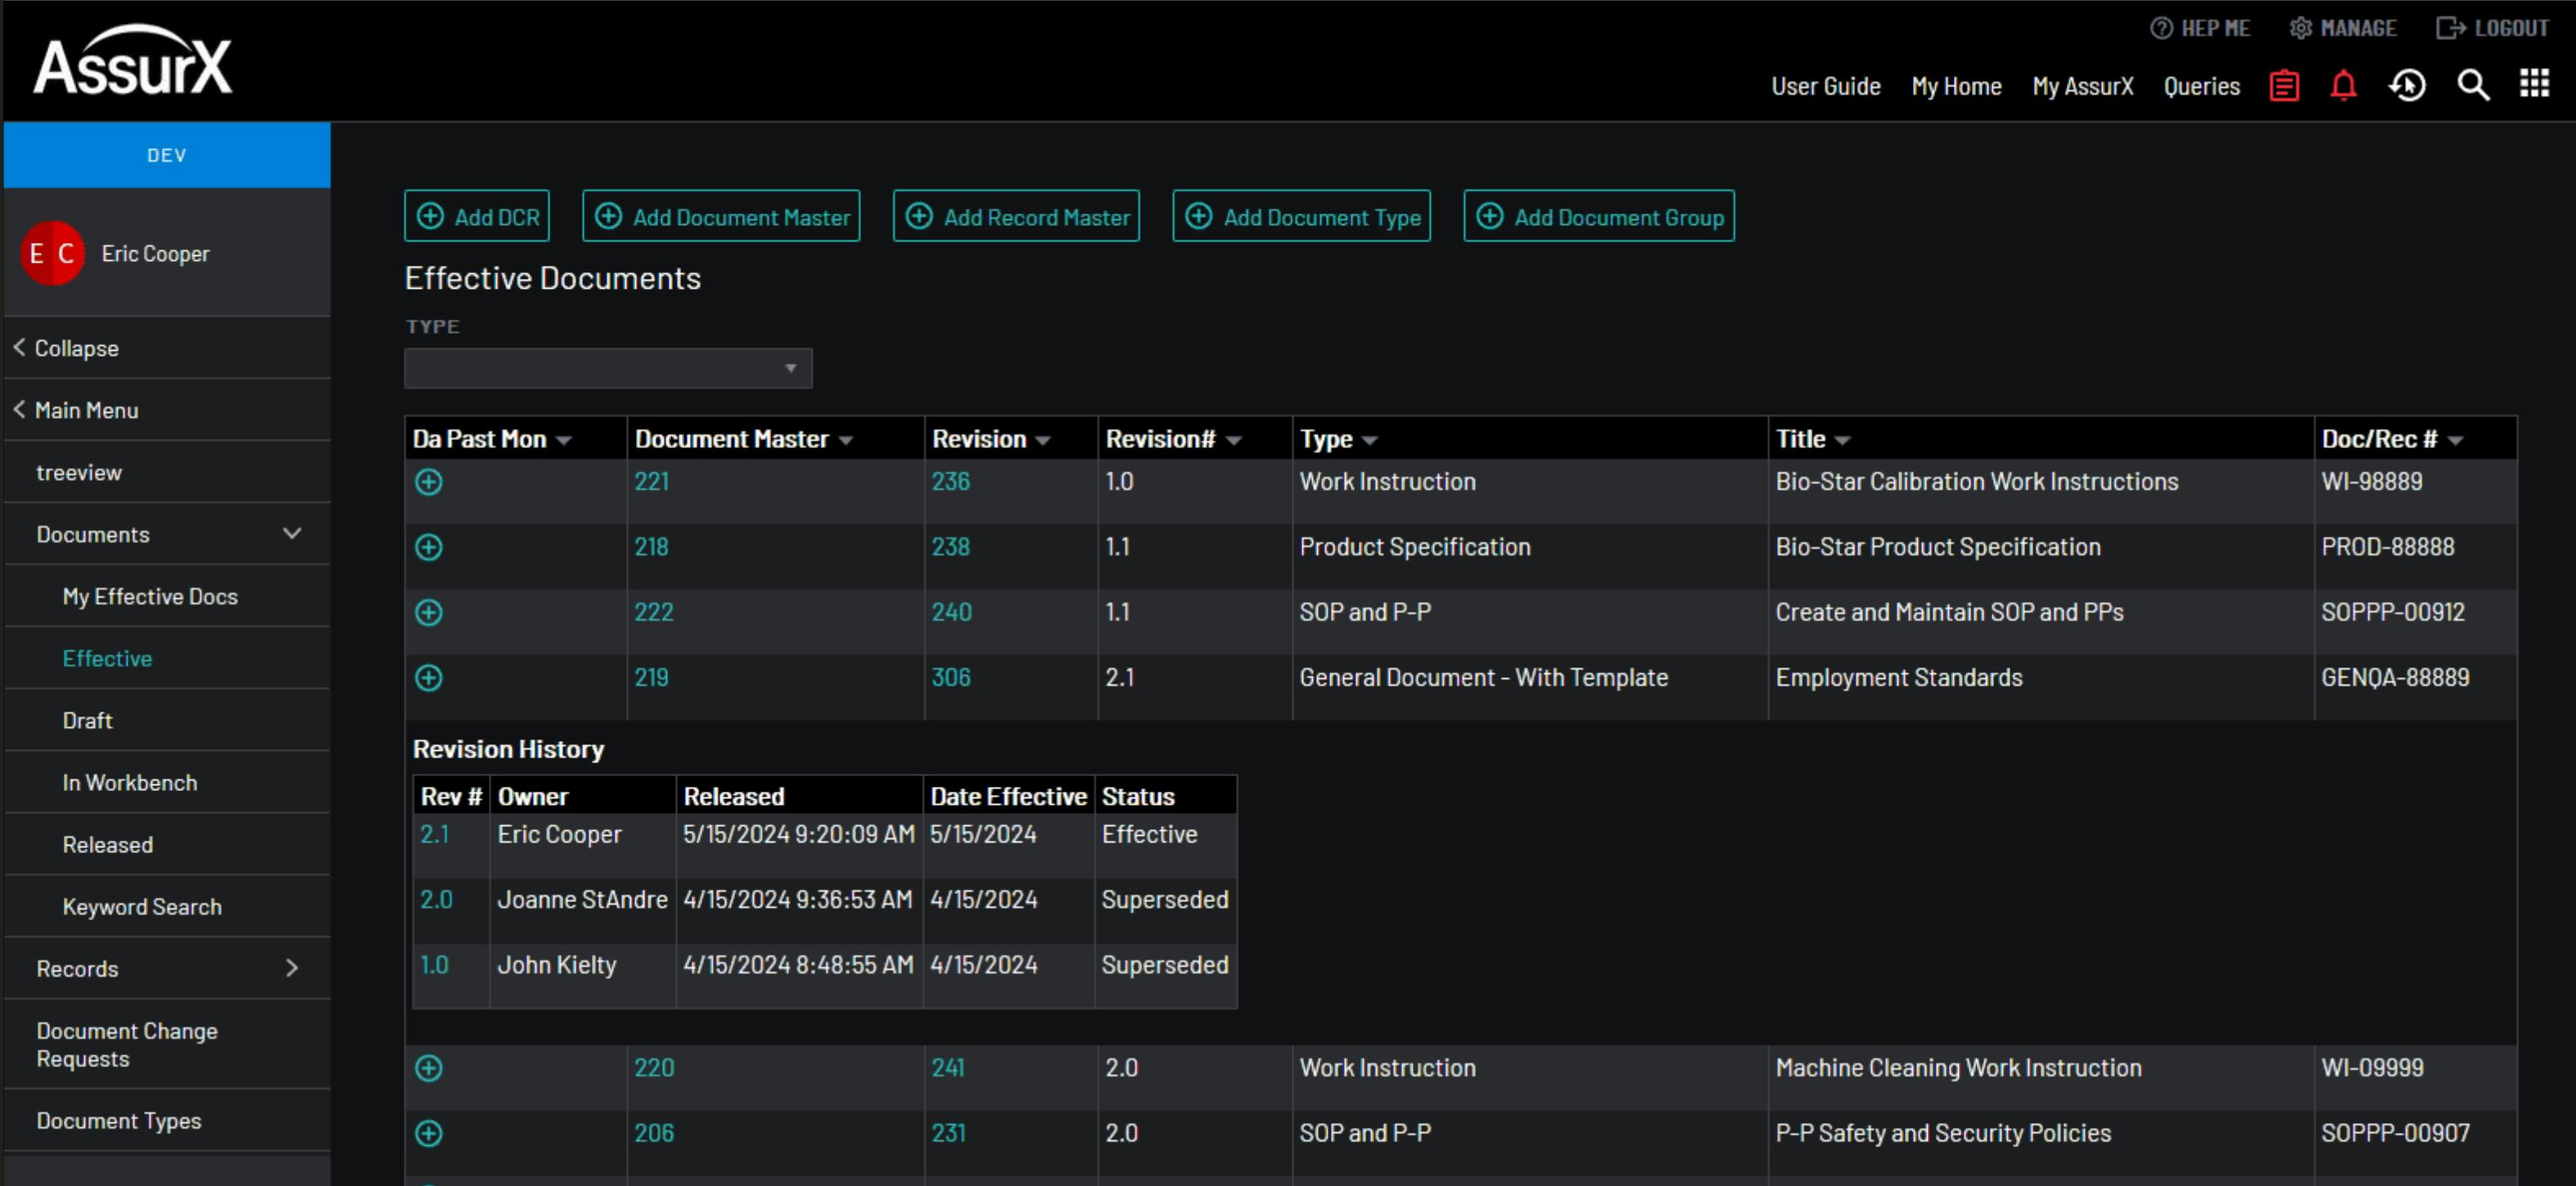This screenshot has width=2576, height=1186.
Task: Open the search magnifier icon
Action: coord(2472,86)
